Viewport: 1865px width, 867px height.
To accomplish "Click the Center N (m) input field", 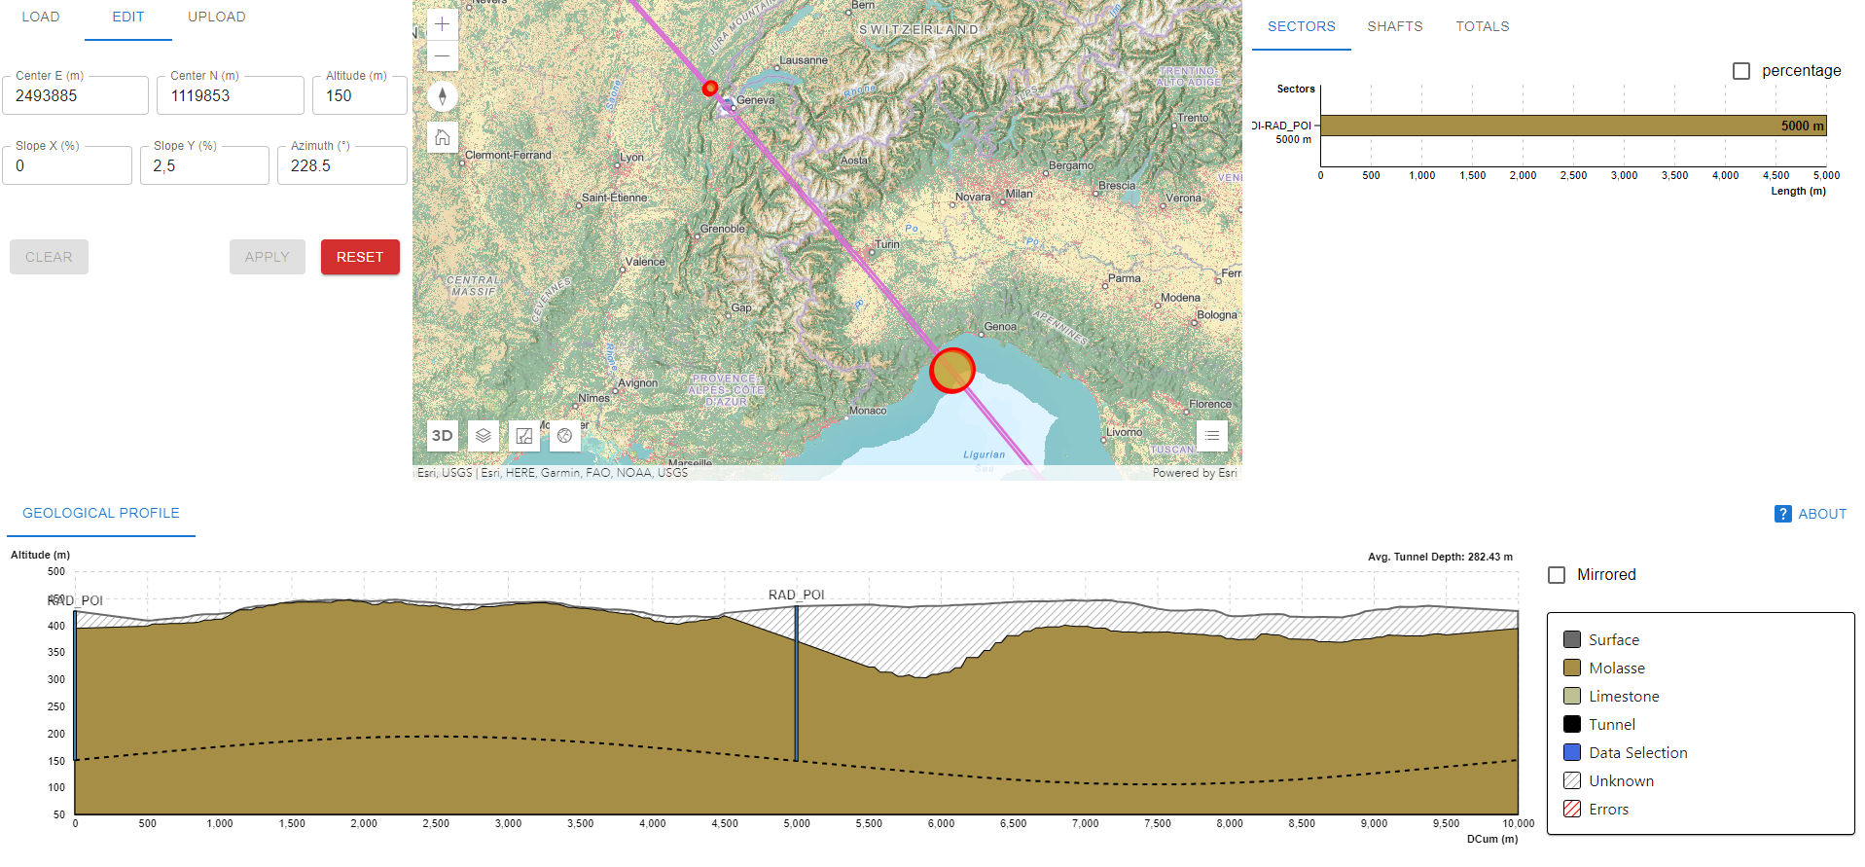I will pos(231,95).
